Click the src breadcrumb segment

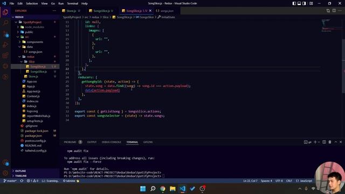[86, 17]
